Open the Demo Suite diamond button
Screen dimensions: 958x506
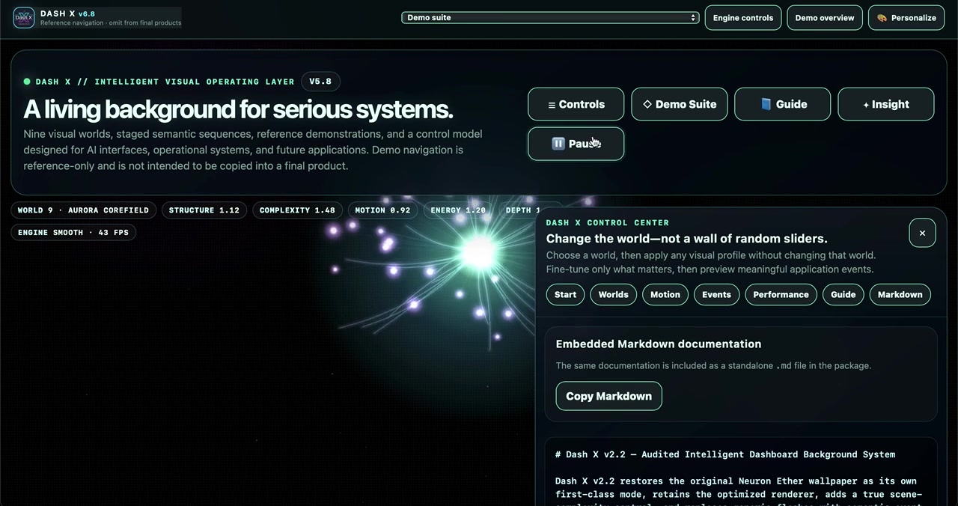[680, 104]
